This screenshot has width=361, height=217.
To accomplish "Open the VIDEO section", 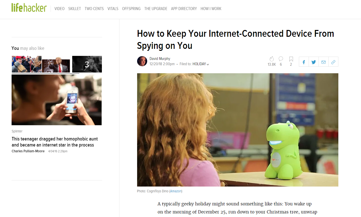I will click(59, 9).
